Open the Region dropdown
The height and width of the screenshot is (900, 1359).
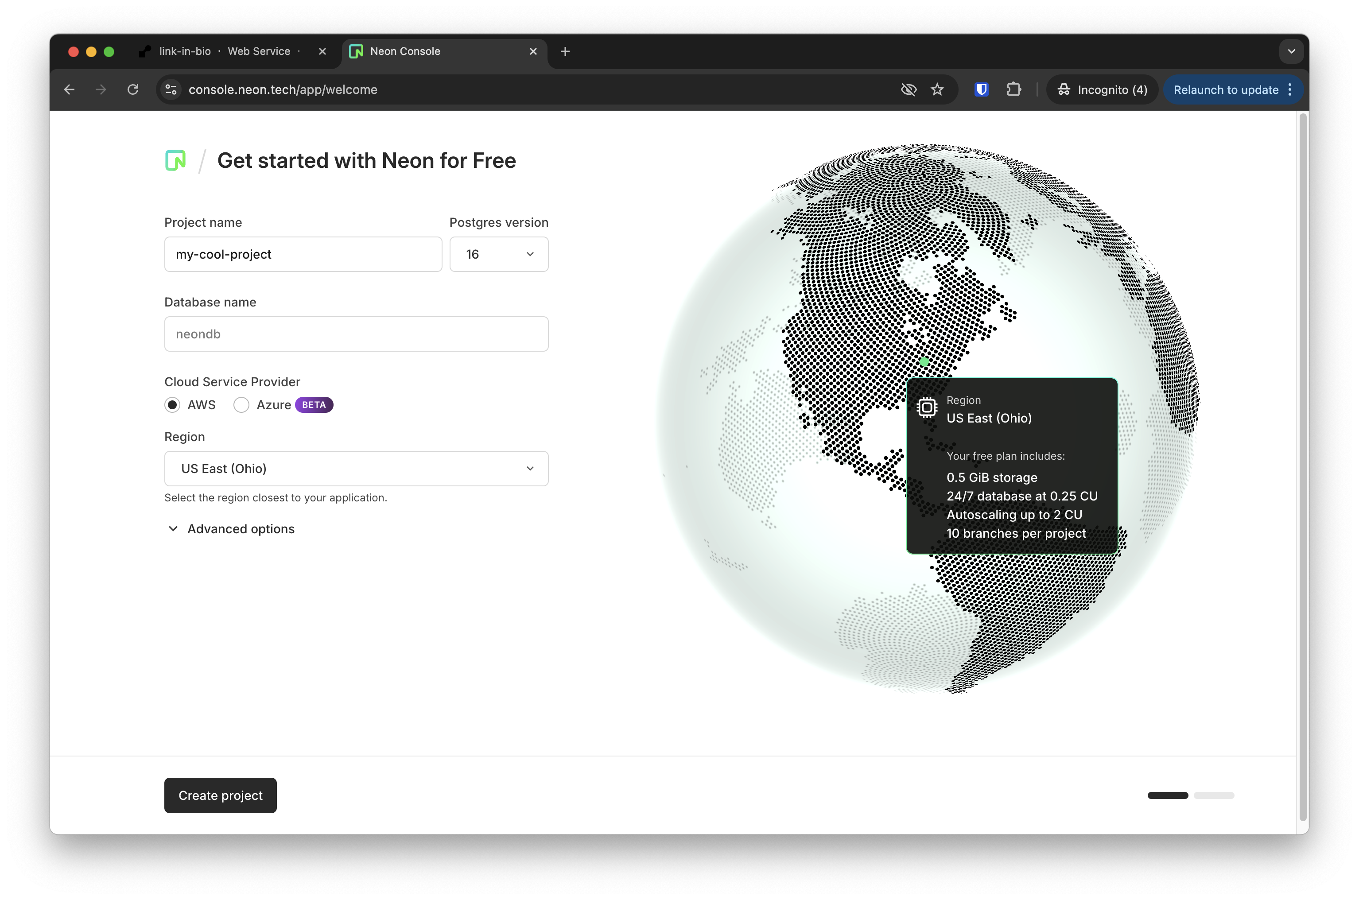[x=356, y=468]
